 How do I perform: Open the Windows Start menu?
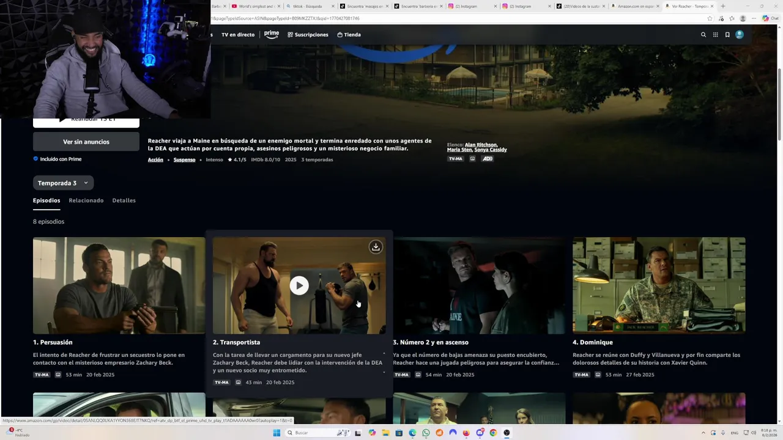click(276, 433)
